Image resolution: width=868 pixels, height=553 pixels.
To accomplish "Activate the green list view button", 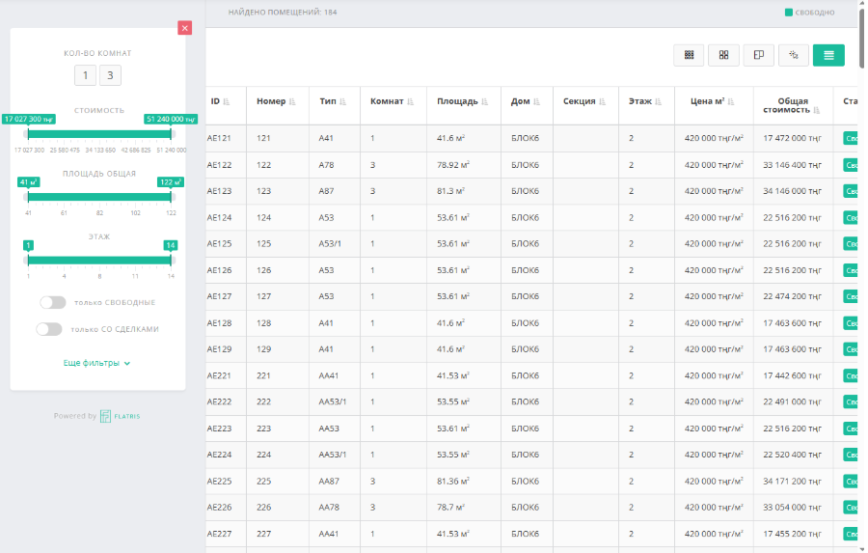I will pyautogui.click(x=828, y=55).
